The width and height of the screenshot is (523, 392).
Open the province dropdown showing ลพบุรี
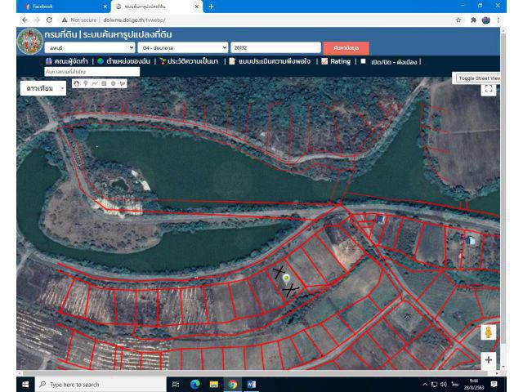click(92, 48)
